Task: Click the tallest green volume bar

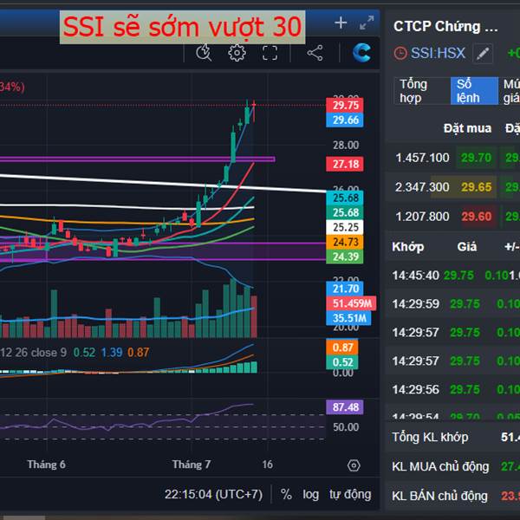Action: click(x=233, y=309)
